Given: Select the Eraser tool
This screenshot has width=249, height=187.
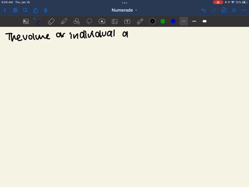Looking at the screenshot, I should tap(51, 21).
